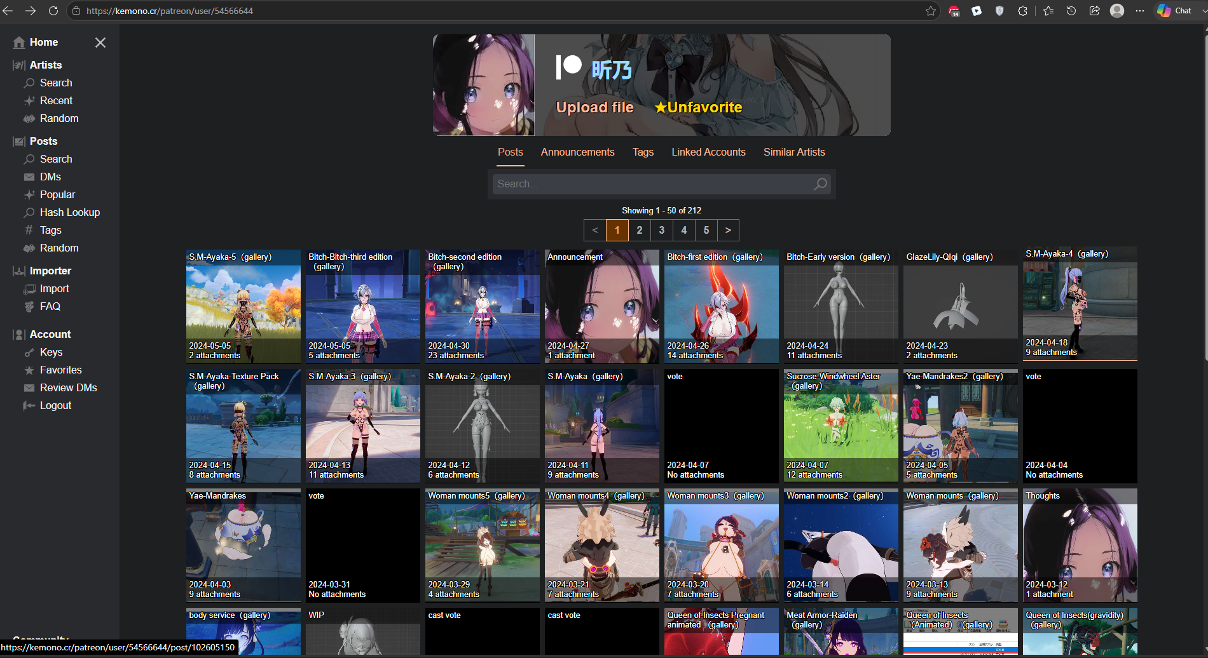Image resolution: width=1208 pixels, height=658 pixels.
Task: Go to page 4 of posts
Action: tap(684, 231)
